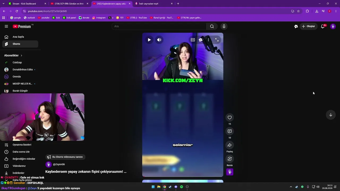
Task: Open the comments on this Short
Action: point(230,131)
